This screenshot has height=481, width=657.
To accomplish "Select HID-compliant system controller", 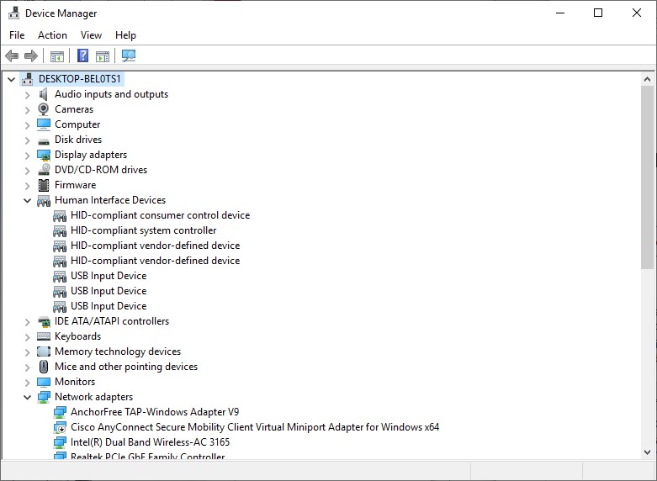I will (143, 230).
